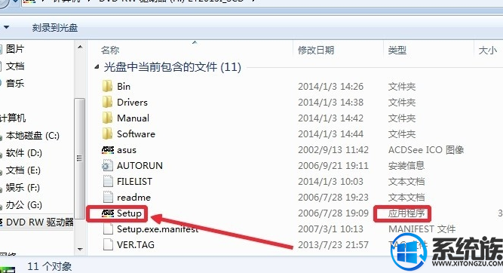Click type 应用程序 of Setup
Viewport: 503px width, 273px height.
pyautogui.click(x=406, y=213)
